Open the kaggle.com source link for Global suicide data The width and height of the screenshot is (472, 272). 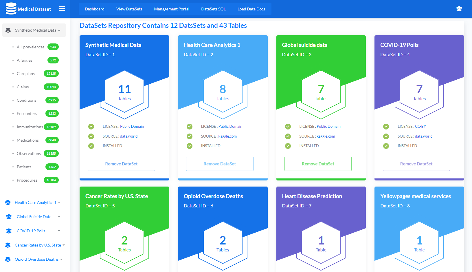point(326,136)
